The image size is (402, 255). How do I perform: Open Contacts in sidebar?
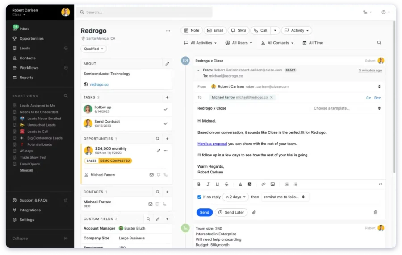(27, 58)
